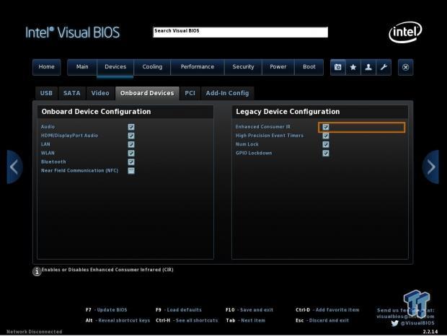Click the Onboard Device Configuration heading
This screenshot has width=447, height=336.
pyautogui.click(x=96, y=112)
